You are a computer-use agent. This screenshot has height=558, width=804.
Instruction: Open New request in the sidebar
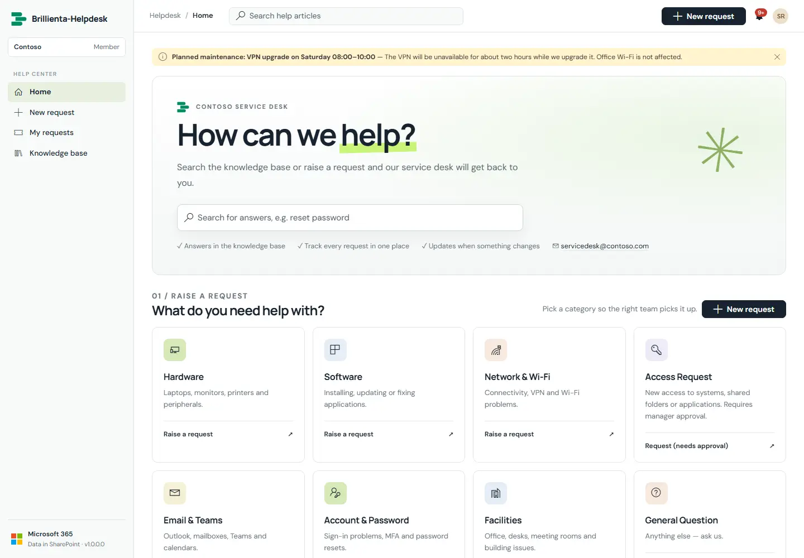coord(66,112)
